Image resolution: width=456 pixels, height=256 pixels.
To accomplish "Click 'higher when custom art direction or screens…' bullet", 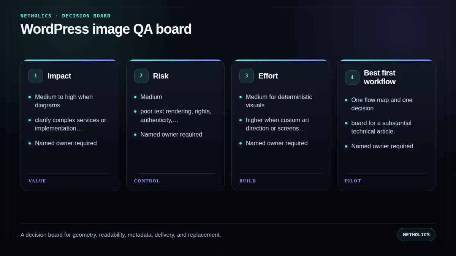I will tap(277, 124).
